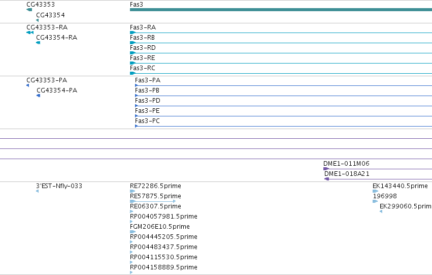Click the RP004057981.5prime EST label
Viewport: 432px width, 275px height.
(163, 217)
